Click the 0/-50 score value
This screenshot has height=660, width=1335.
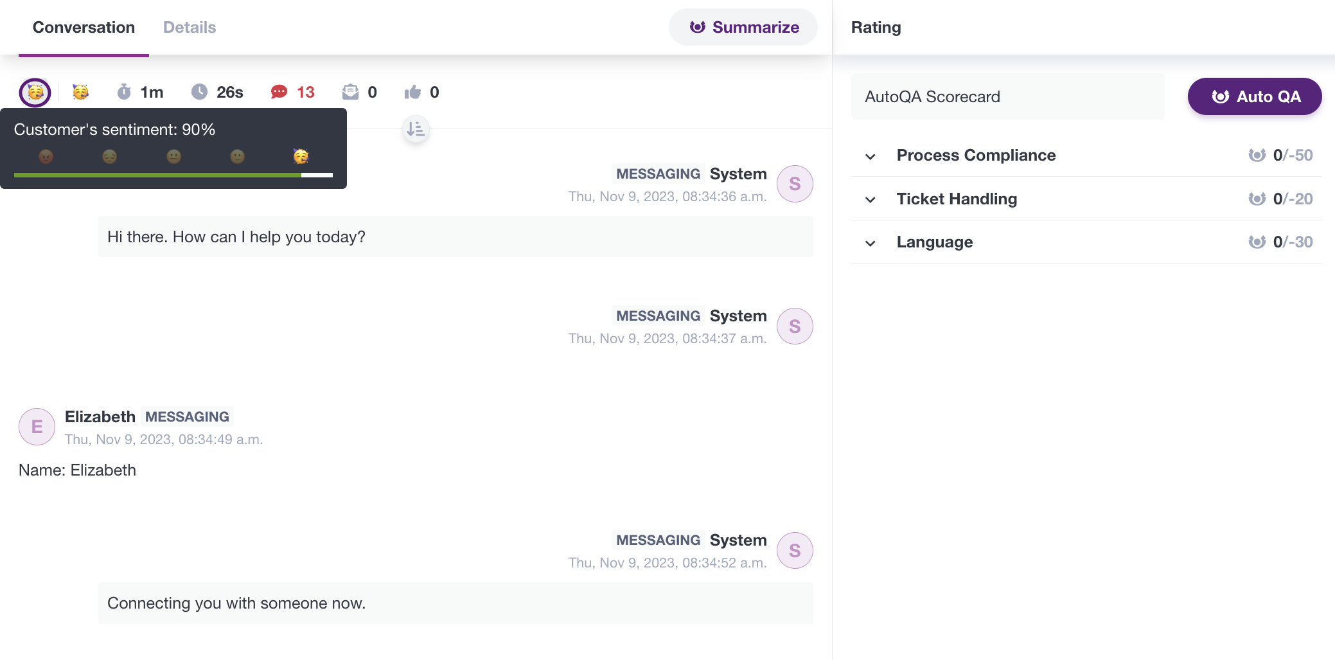[x=1293, y=155]
